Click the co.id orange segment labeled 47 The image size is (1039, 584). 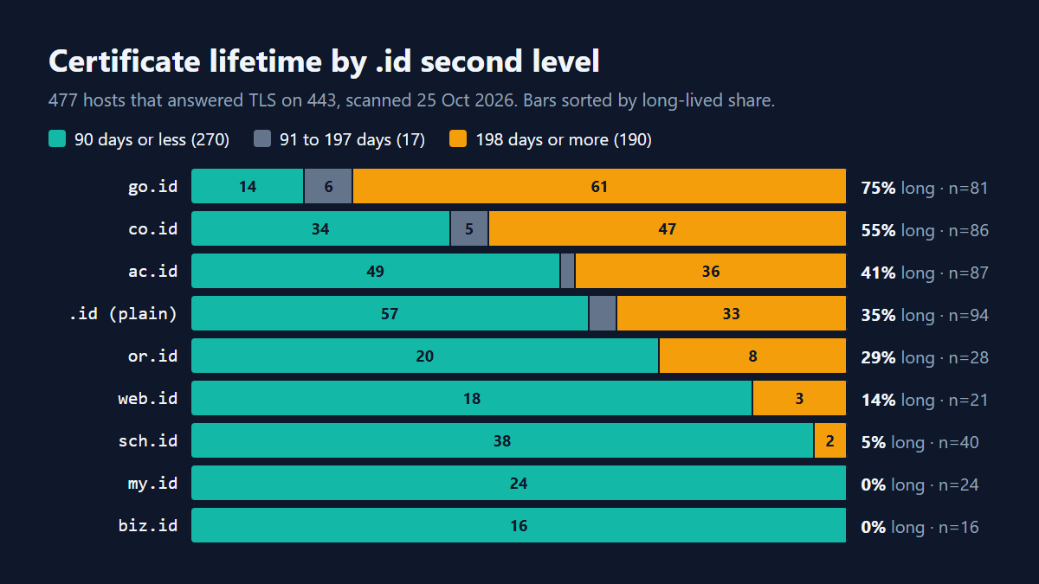[668, 228]
